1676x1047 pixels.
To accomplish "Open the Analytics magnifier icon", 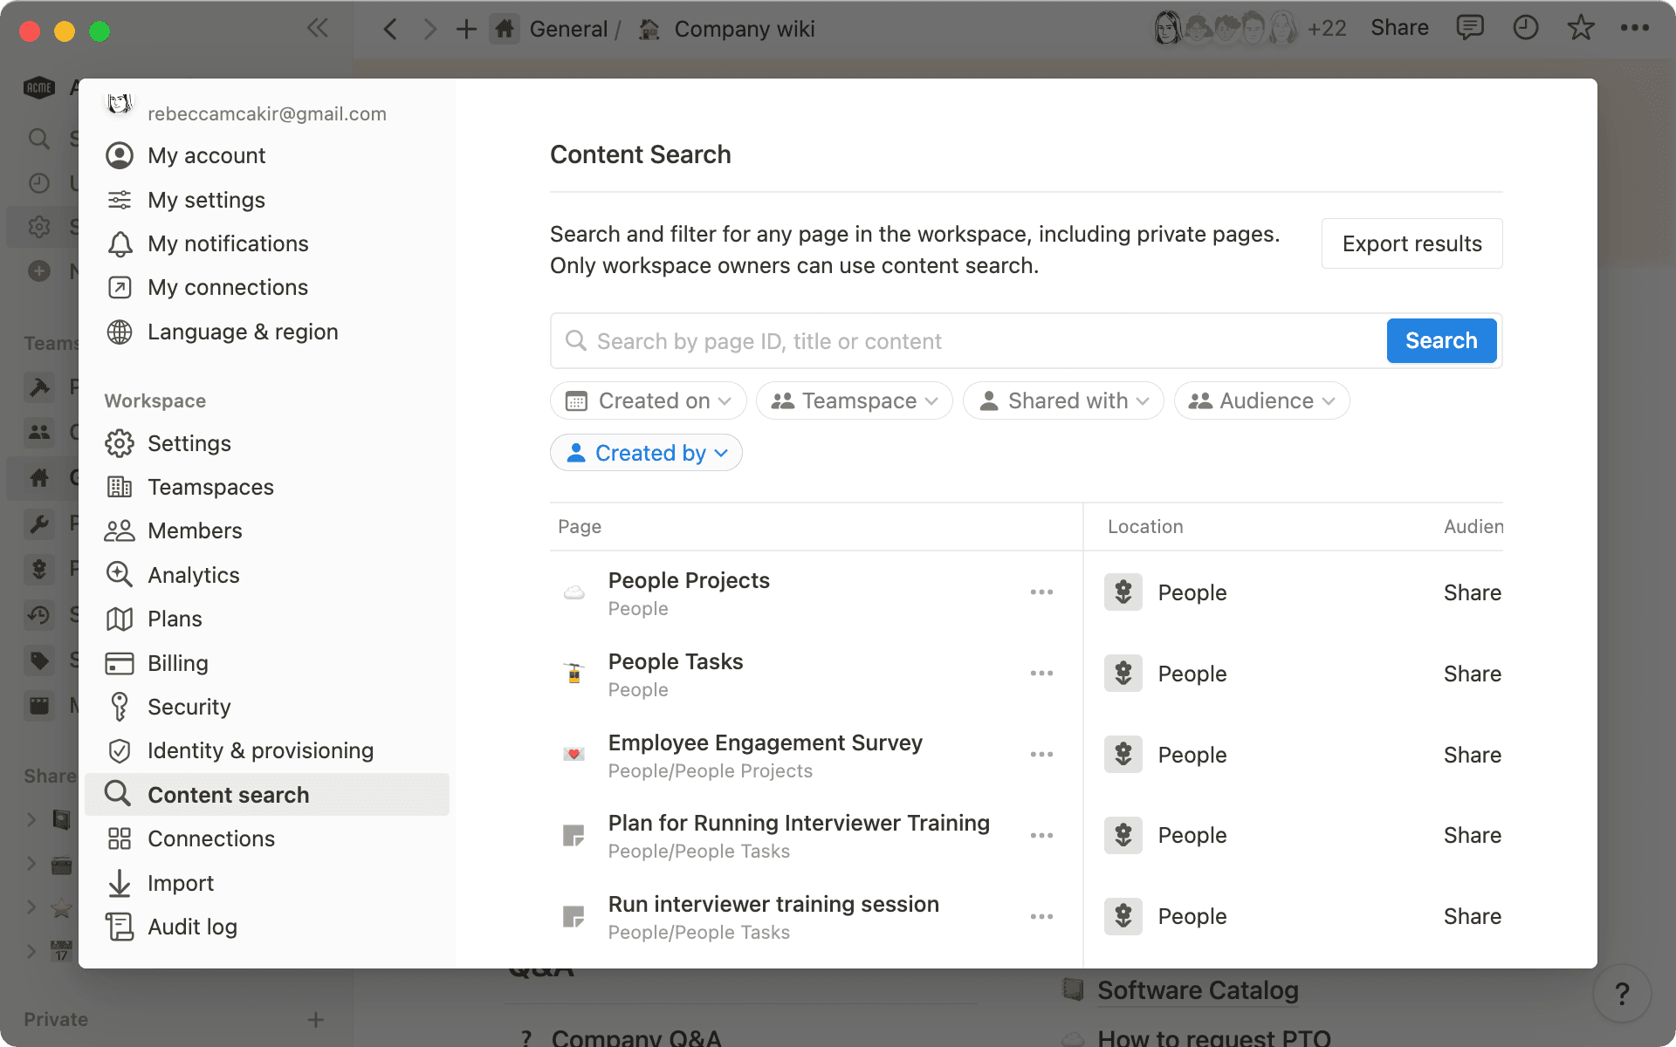I will pyautogui.click(x=120, y=575).
